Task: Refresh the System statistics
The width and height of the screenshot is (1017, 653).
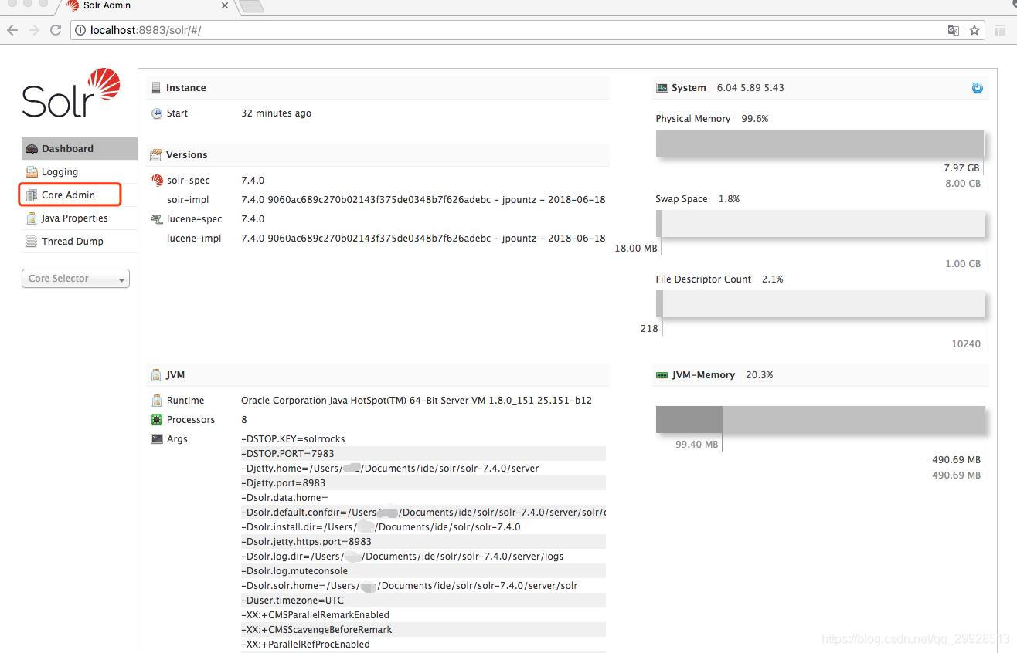Action: click(x=977, y=88)
